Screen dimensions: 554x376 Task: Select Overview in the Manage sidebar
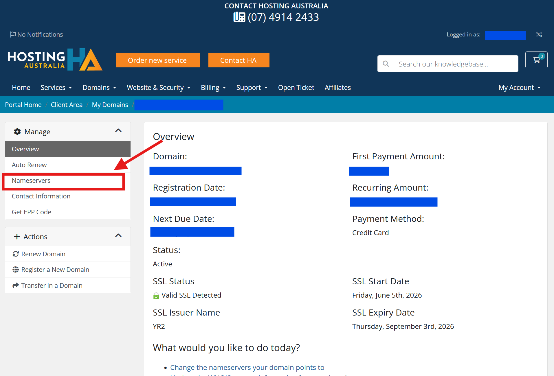point(68,149)
